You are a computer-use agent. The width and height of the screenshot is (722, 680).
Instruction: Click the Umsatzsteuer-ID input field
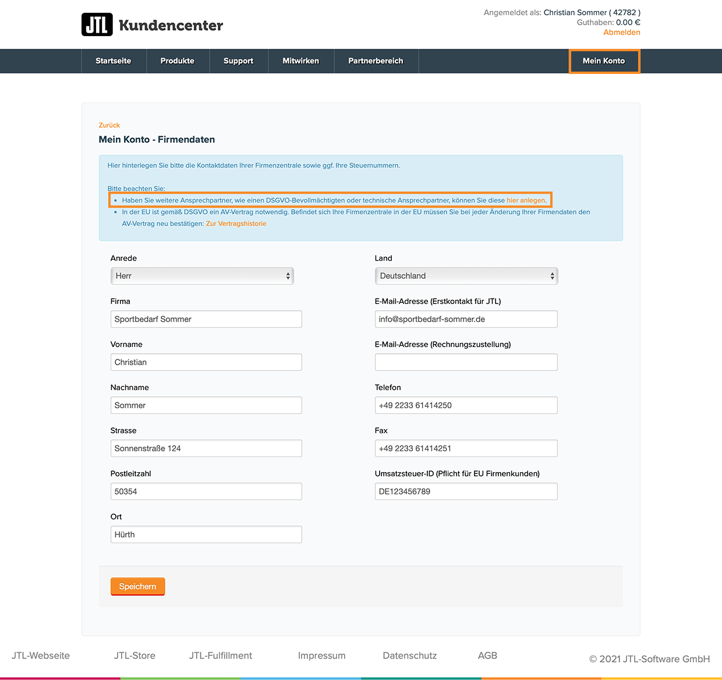[x=466, y=491]
